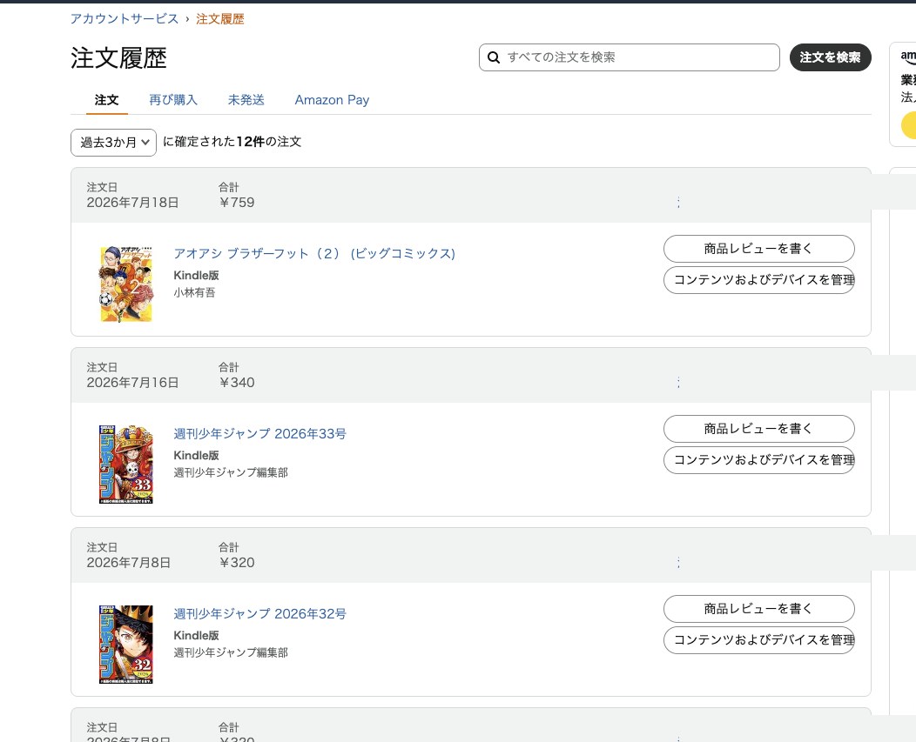Switch to the 未発送 tab
This screenshot has width=916, height=742.
[x=246, y=100]
